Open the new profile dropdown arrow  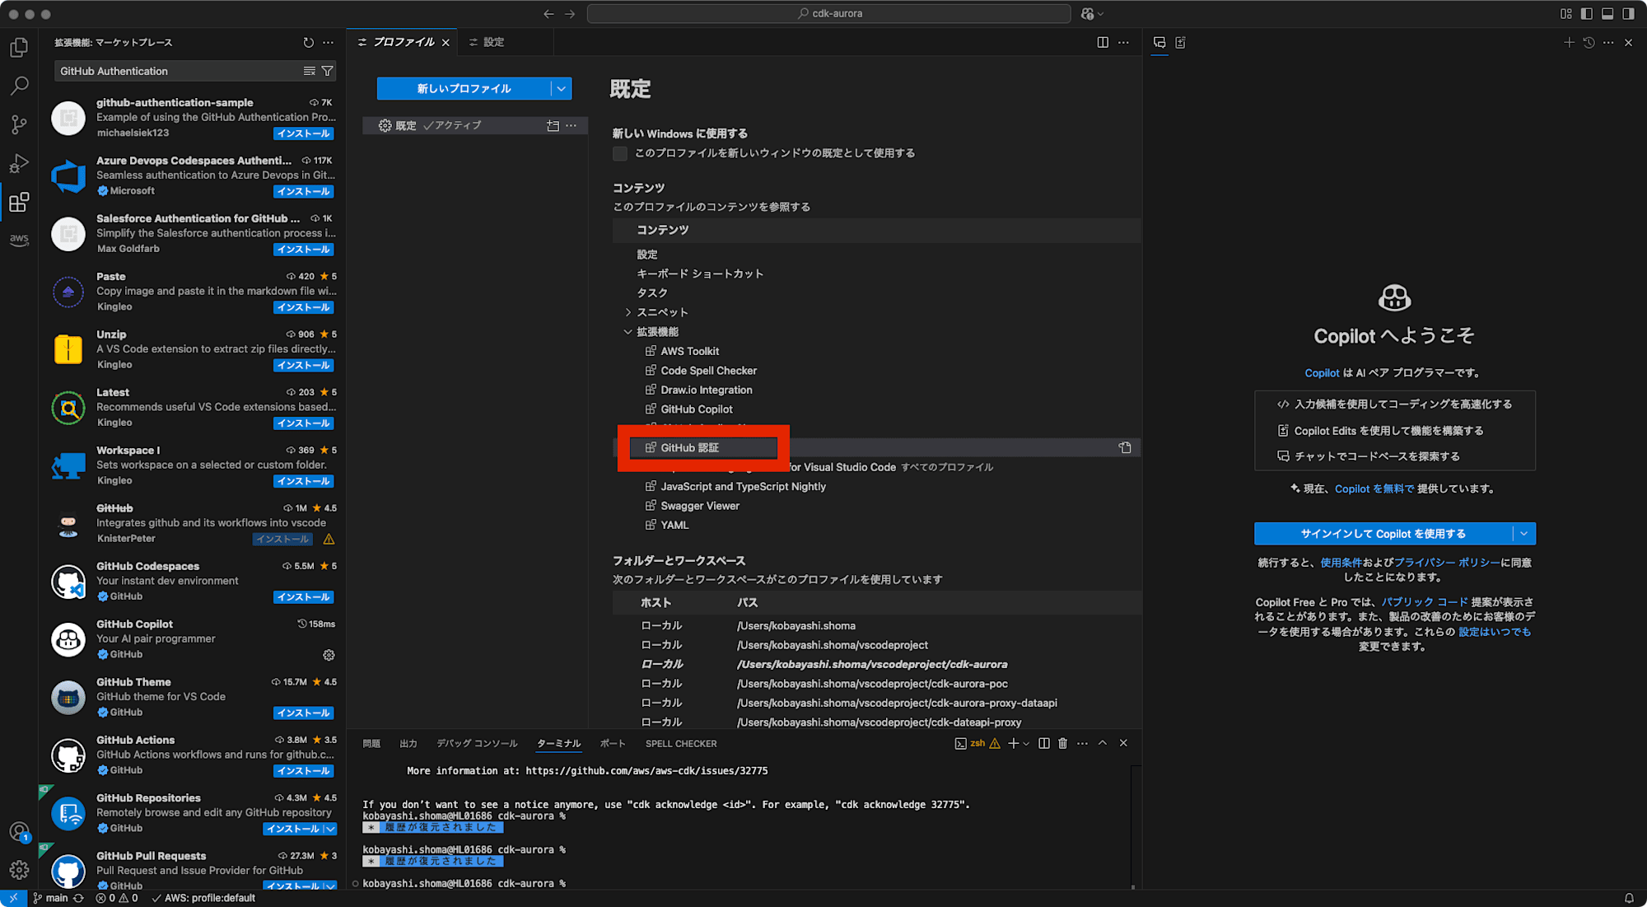(x=562, y=89)
